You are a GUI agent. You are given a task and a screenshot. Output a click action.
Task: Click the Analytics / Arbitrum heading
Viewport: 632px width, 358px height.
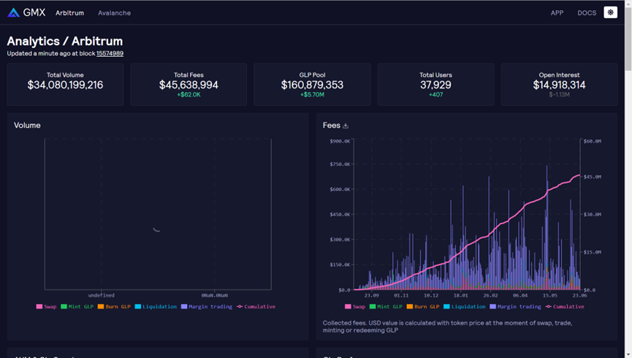(x=65, y=41)
